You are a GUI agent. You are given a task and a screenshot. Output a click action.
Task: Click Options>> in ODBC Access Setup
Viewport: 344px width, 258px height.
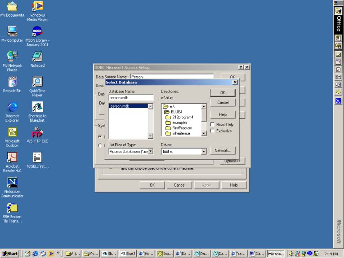(x=232, y=161)
